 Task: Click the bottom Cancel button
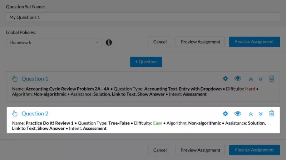tap(160, 150)
